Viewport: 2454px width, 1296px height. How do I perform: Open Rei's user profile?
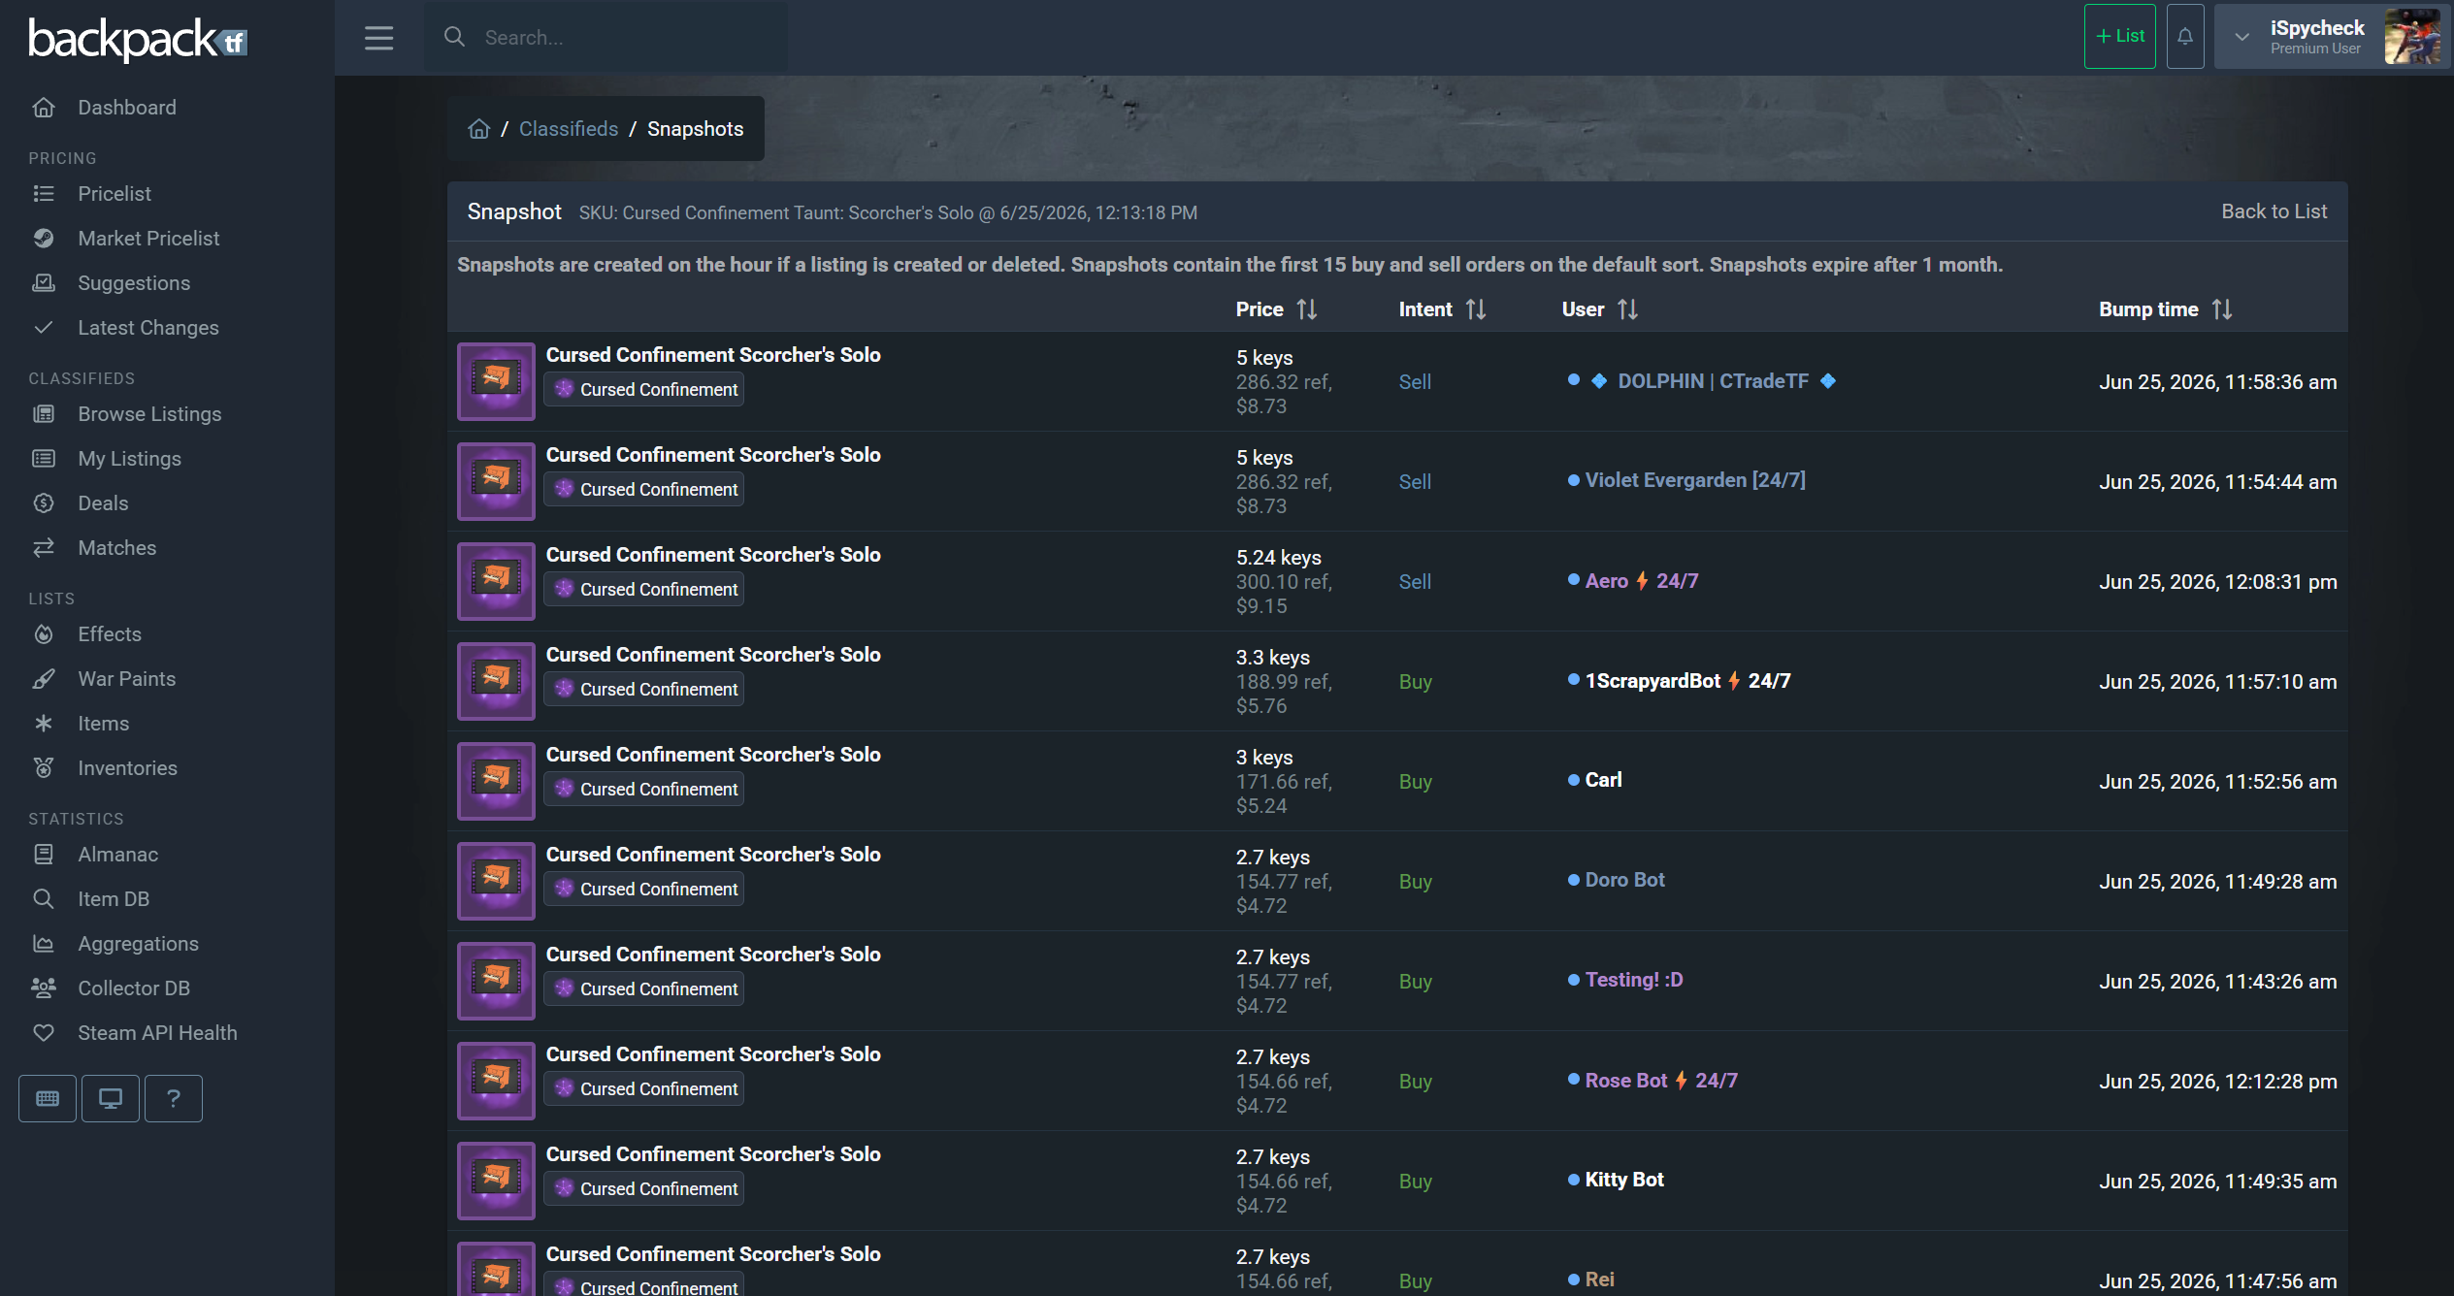click(x=1600, y=1280)
